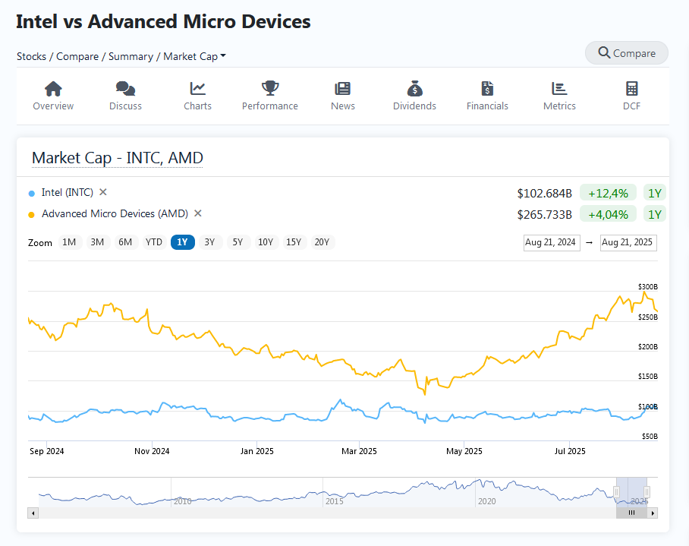Click AMD's +4,04% change badge
The width and height of the screenshot is (689, 546).
608,215
